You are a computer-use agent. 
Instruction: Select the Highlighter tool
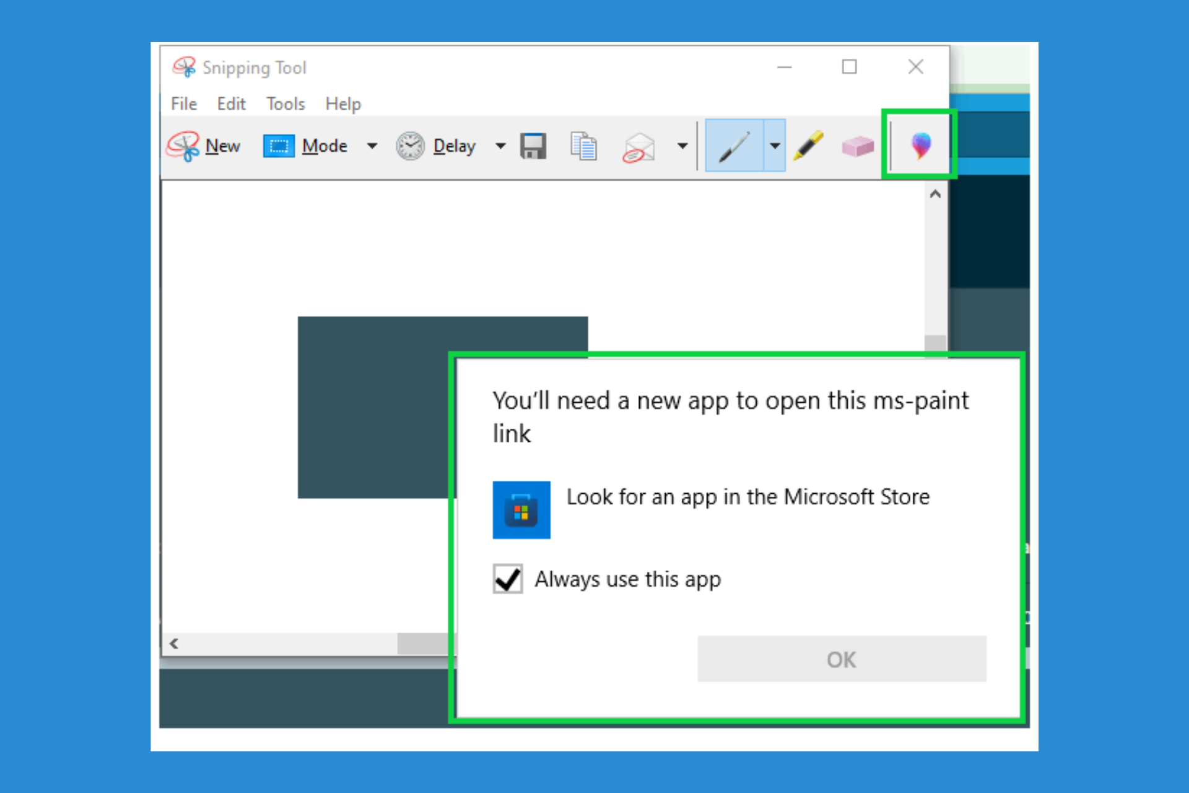(x=809, y=146)
